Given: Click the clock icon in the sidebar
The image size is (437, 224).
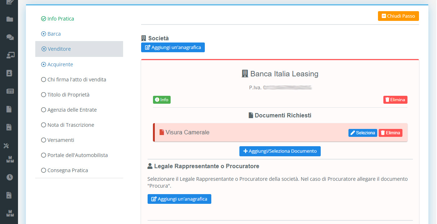Looking at the screenshot, I should (x=10, y=177).
